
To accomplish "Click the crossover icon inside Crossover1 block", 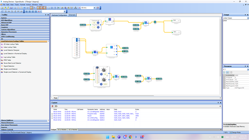I will tap(112, 47).
